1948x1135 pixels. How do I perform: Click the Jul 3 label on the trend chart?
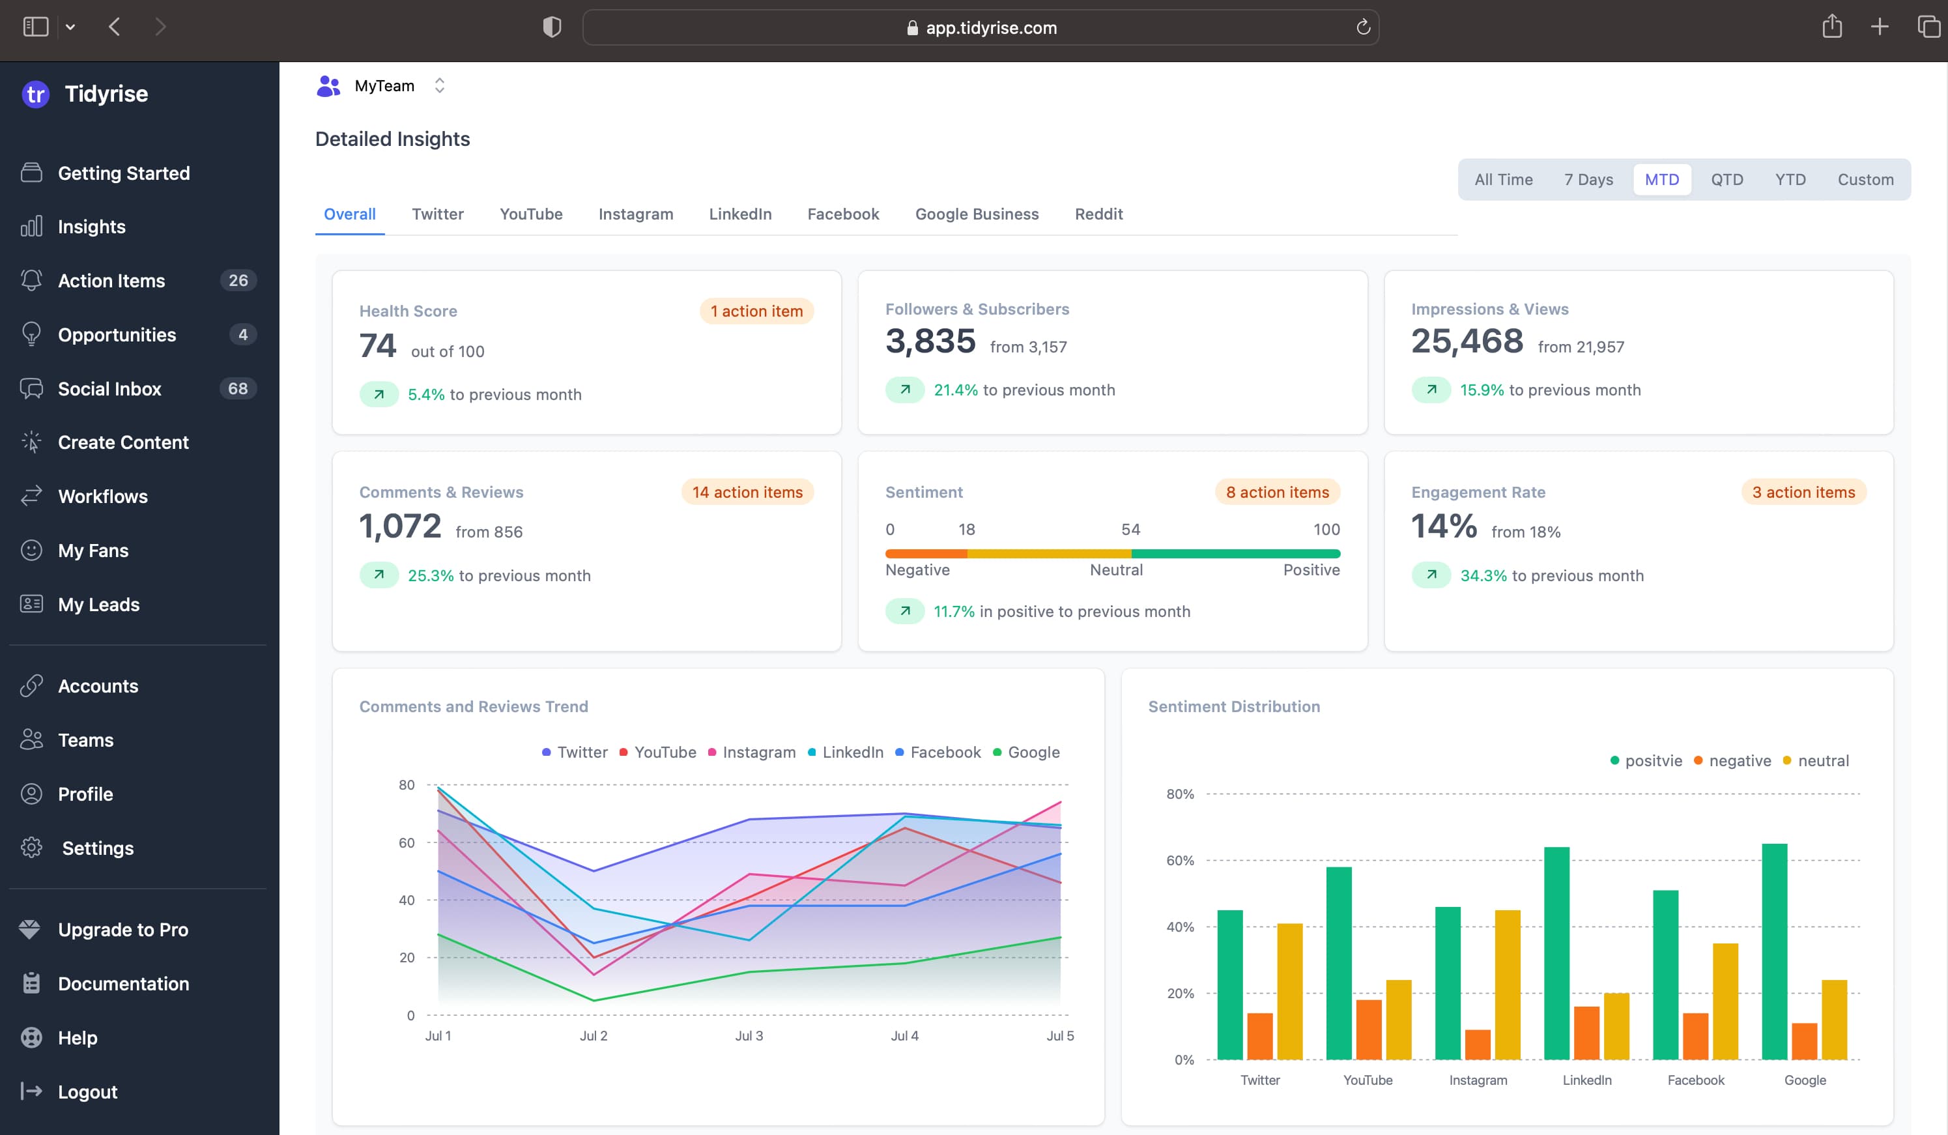click(x=749, y=1036)
